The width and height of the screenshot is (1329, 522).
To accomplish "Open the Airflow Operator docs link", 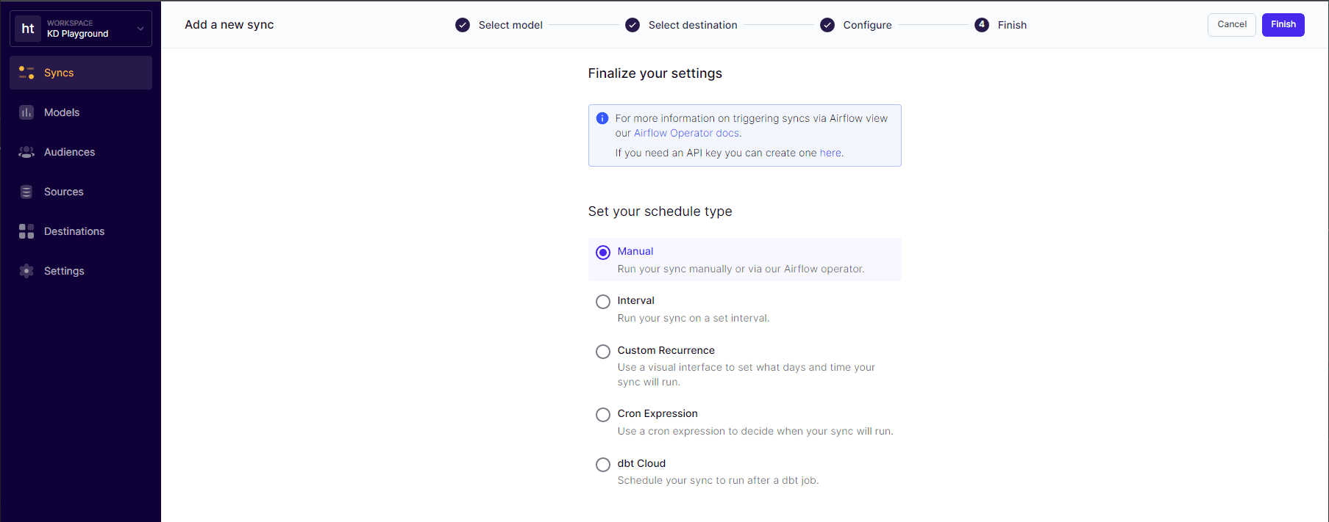I will 685,133.
